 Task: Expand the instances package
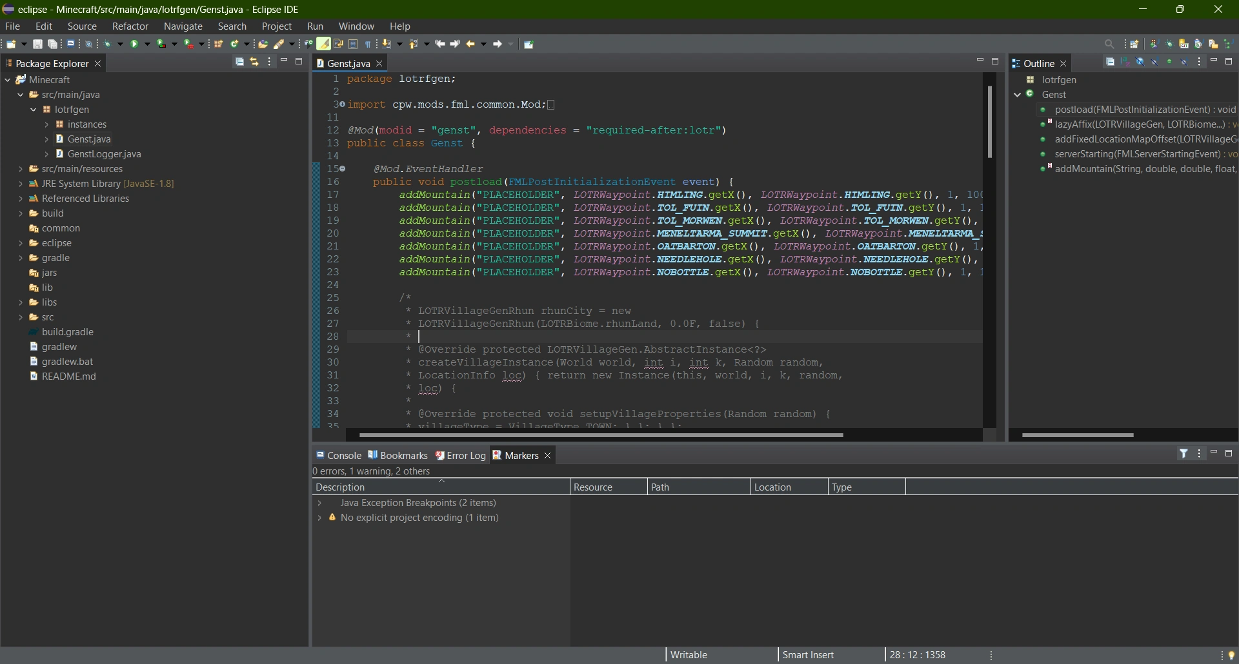click(x=46, y=124)
